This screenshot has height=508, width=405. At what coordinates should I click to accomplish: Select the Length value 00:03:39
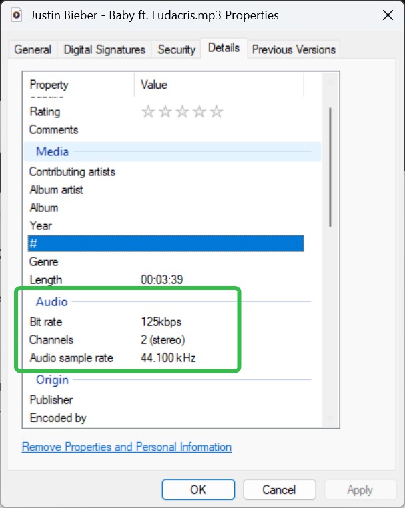click(162, 279)
